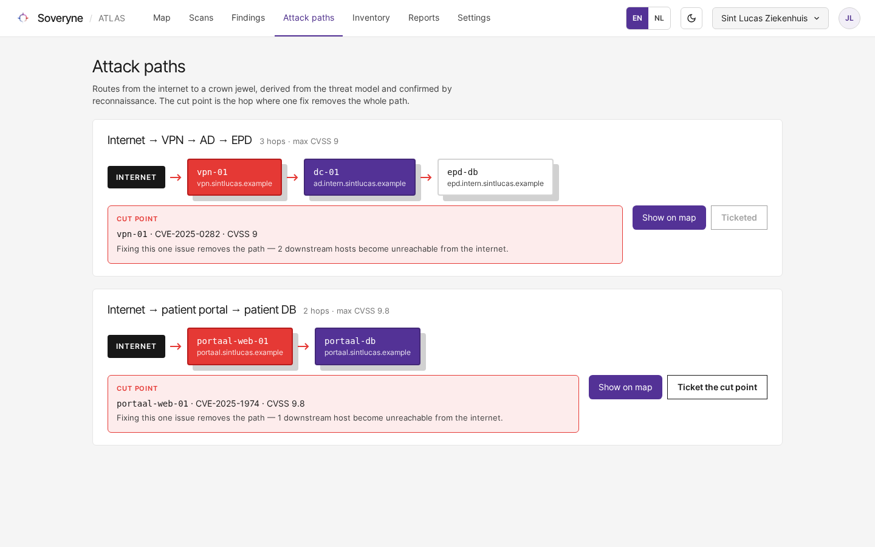Select the portaal-db host node
This screenshot has width=875, height=547.
pos(368,346)
